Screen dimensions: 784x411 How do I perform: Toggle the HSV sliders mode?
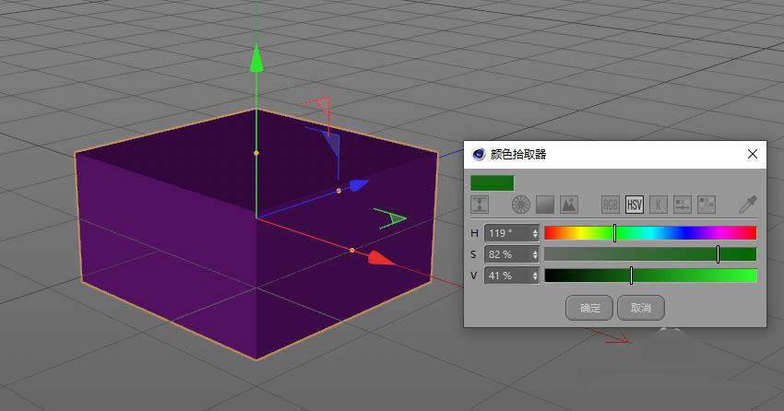(634, 205)
